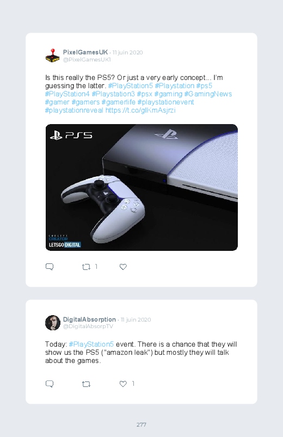
Task: Click the reply icon on PixelGamesUK tweet
Action: tap(50, 267)
